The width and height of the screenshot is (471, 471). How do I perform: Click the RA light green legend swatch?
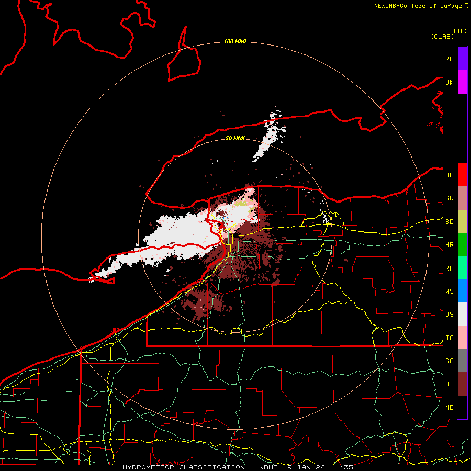(x=462, y=268)
